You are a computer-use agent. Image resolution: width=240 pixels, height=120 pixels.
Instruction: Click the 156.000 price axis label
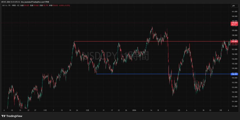[234, 59]
